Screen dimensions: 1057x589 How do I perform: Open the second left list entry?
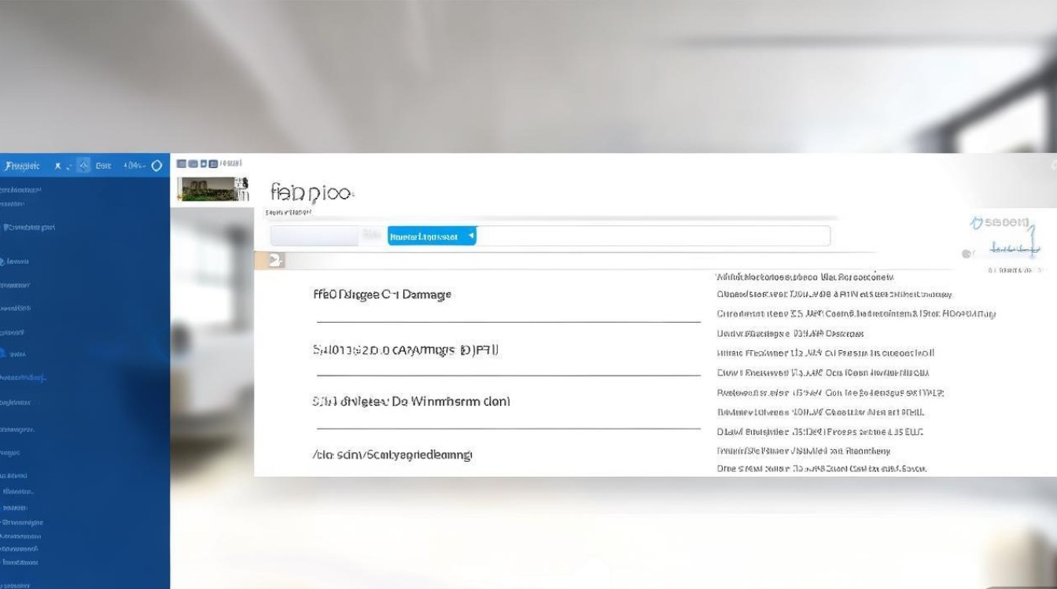point(406,350)
